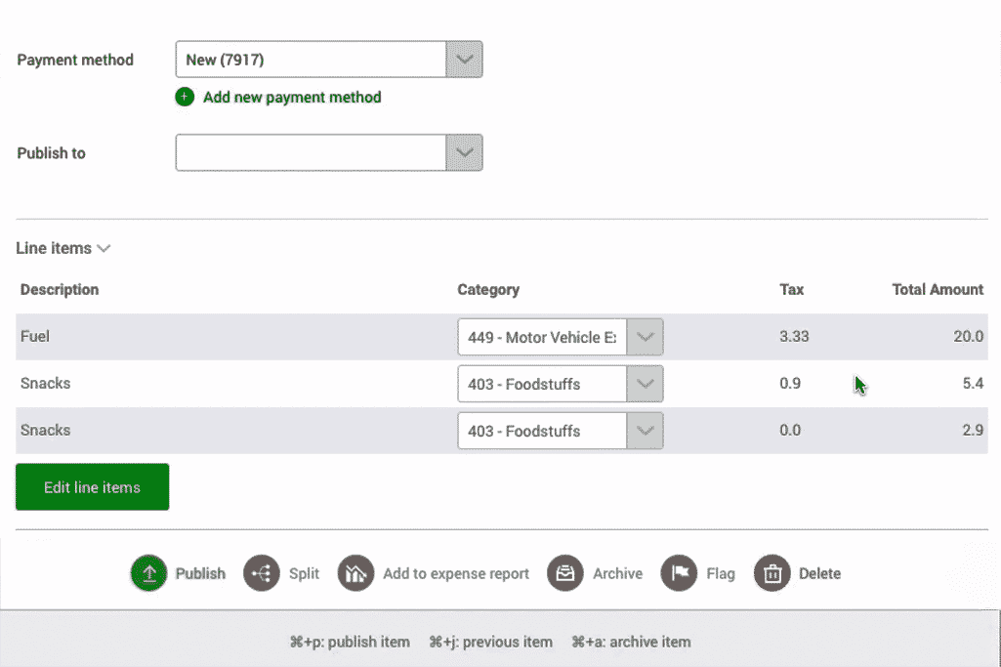Click the Add new payment method link

[292, 98]
